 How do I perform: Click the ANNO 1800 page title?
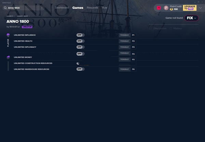pos(18,22)
